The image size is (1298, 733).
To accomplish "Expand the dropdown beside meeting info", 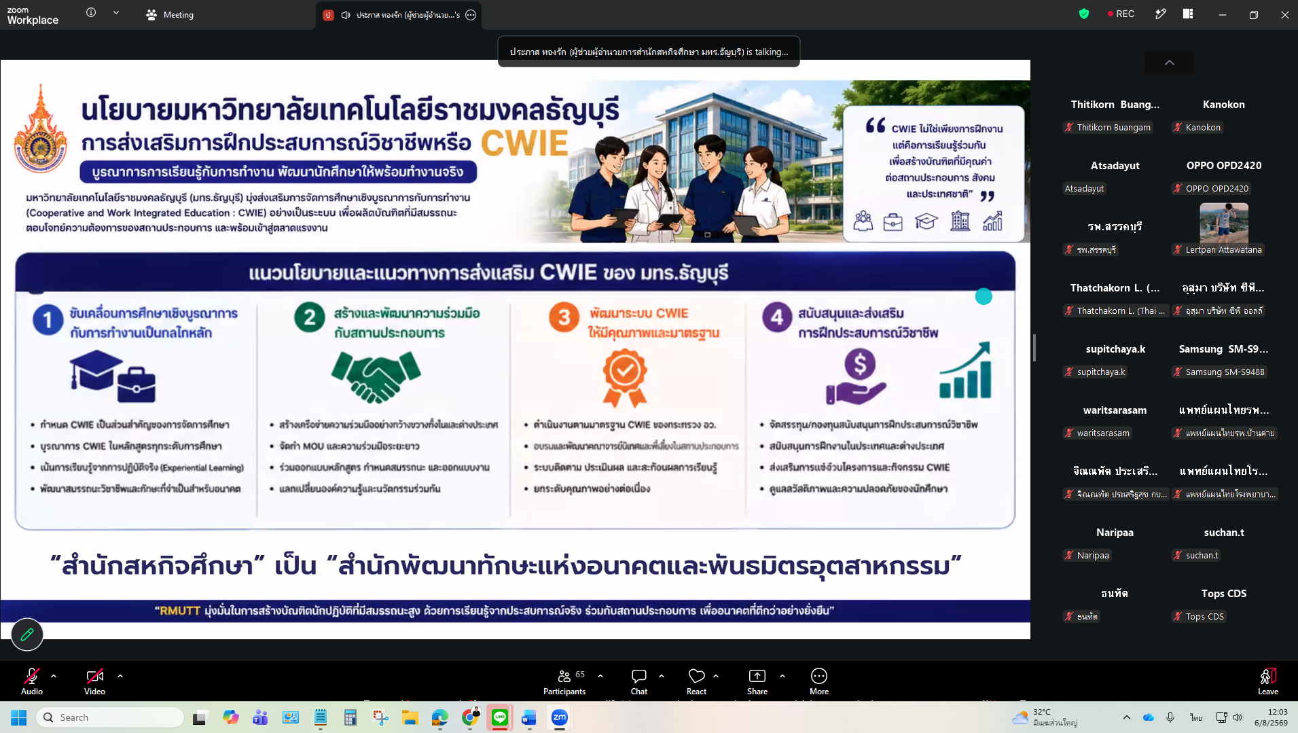I will pos(116,13).
